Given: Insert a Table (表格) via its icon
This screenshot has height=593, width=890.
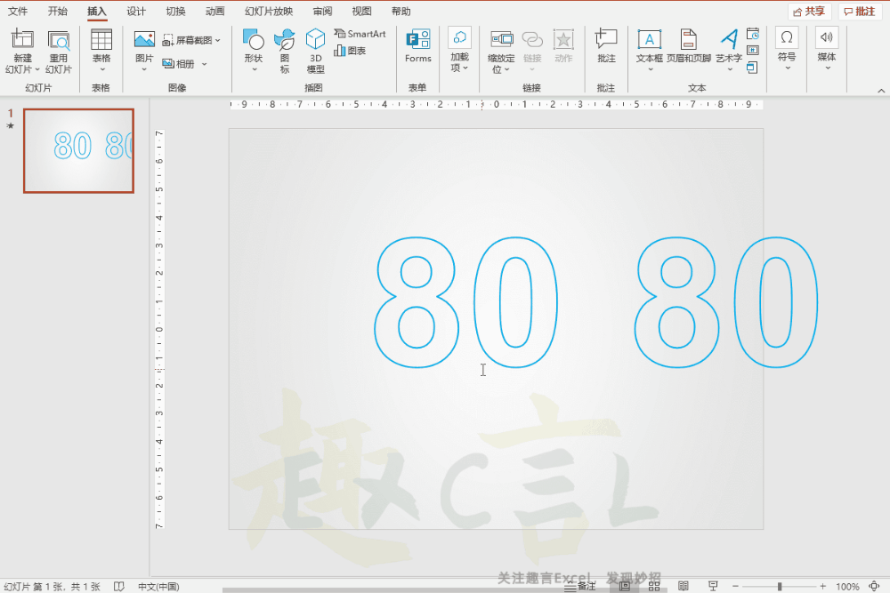Looking at the screenshot, I should click(101, 40).
